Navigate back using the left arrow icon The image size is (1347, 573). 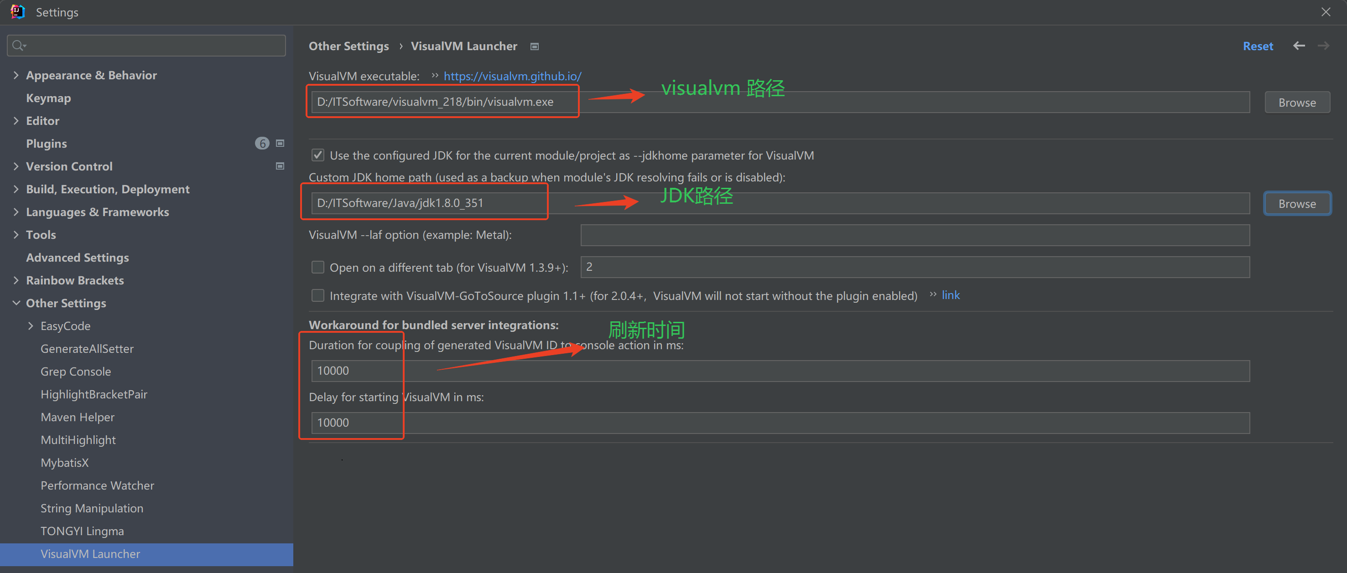point(1299,46)
